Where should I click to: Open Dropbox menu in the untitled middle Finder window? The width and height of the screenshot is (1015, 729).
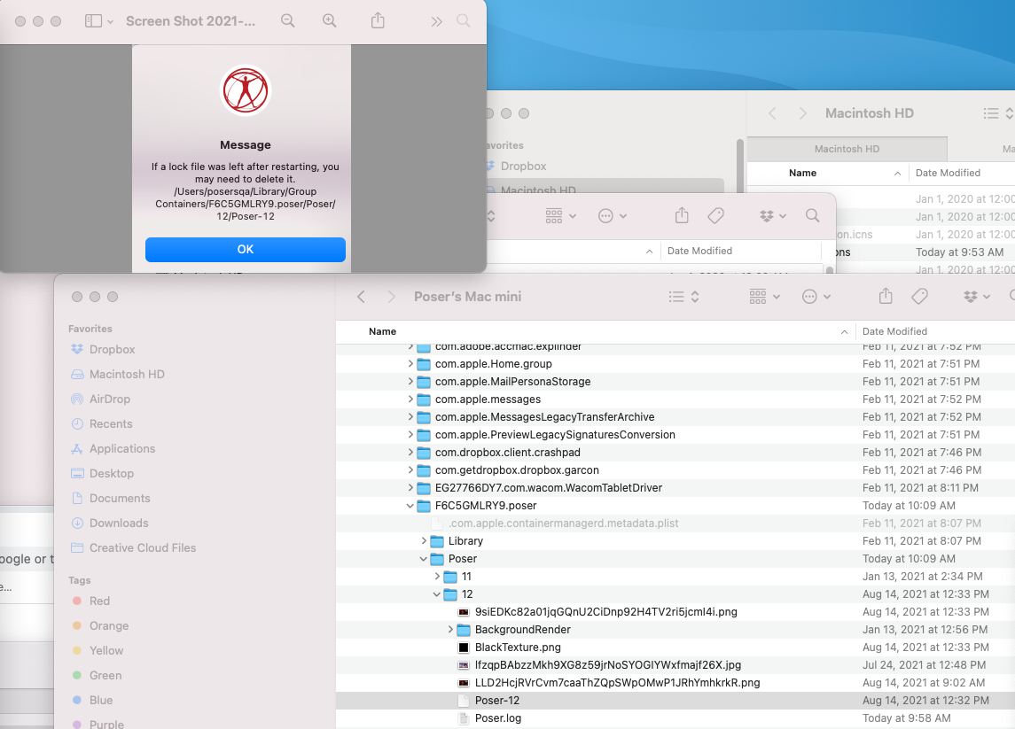coord(773,215)
